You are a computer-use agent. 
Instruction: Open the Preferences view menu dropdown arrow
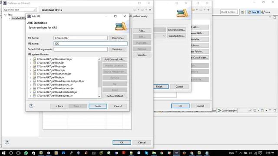(150, 10)
